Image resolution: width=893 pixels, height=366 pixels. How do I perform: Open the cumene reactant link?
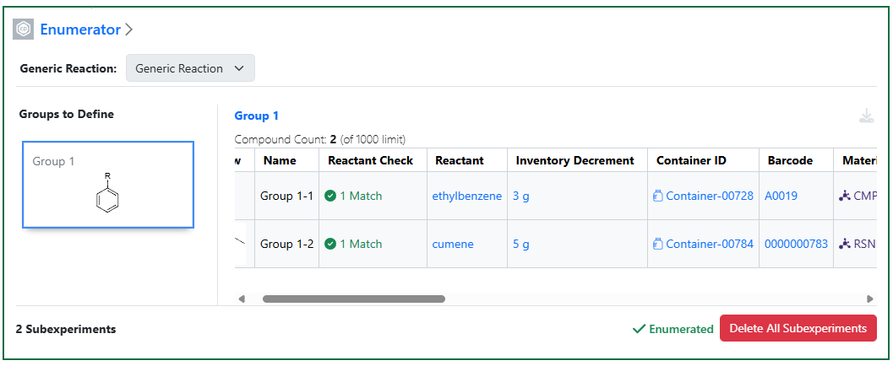click(453, 245)
